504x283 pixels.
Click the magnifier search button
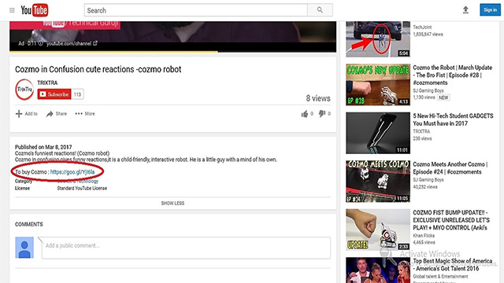pos(320,10)
